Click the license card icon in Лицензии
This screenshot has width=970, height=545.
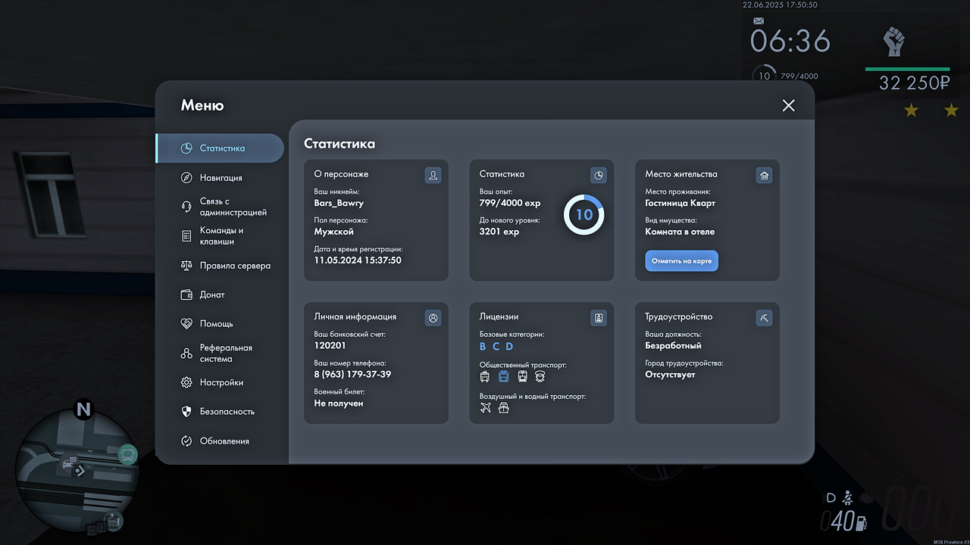click(599, 318)
